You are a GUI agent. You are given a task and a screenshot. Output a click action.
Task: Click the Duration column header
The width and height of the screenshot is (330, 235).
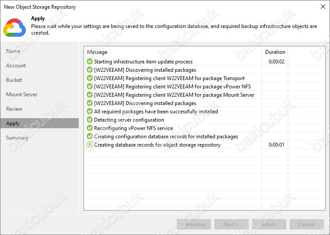pyautogui.click(x=275, y=52)
